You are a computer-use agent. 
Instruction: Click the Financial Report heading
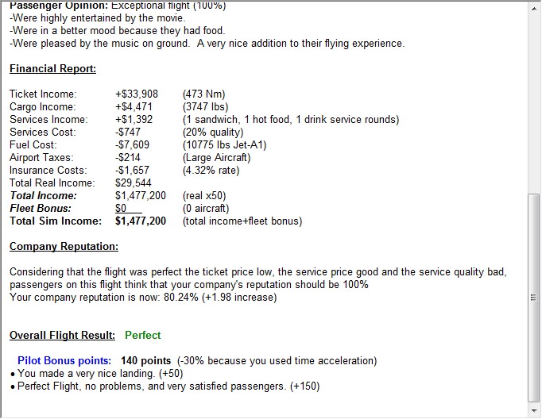pyautogui.click(x=52, y=69)
